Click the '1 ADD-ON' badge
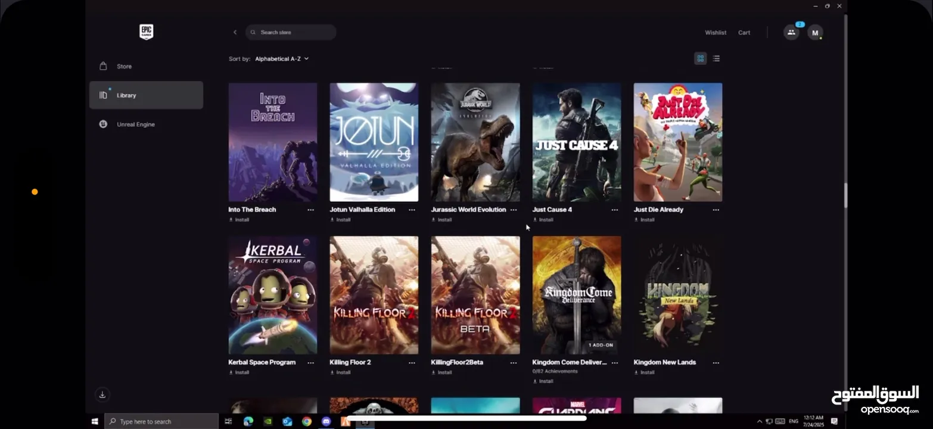The width and height of the screenshot is (933, 429). pyautogui.click(x=600, y=345)
